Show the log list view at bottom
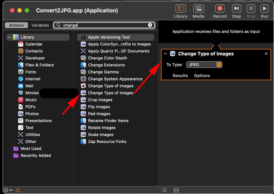 (164, 190)
